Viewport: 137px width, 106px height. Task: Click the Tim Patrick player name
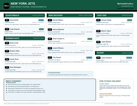tap(57, 57)
